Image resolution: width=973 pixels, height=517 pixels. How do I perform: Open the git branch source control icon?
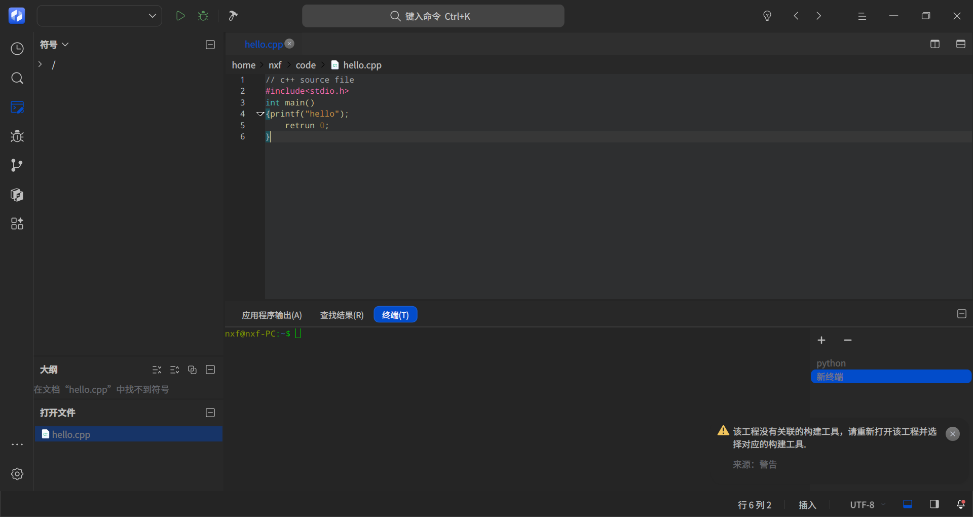pyautogui.click(x=17, y=165)
